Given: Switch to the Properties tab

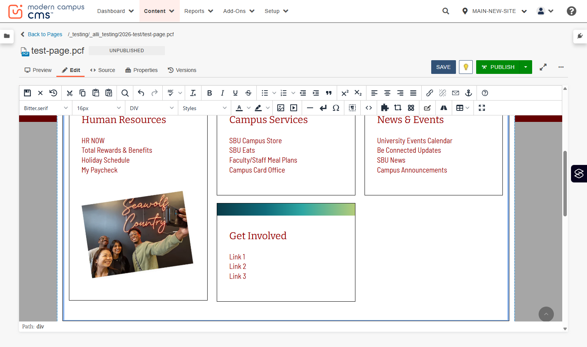Looking at the screenshot, I should (x=141, y=70).
